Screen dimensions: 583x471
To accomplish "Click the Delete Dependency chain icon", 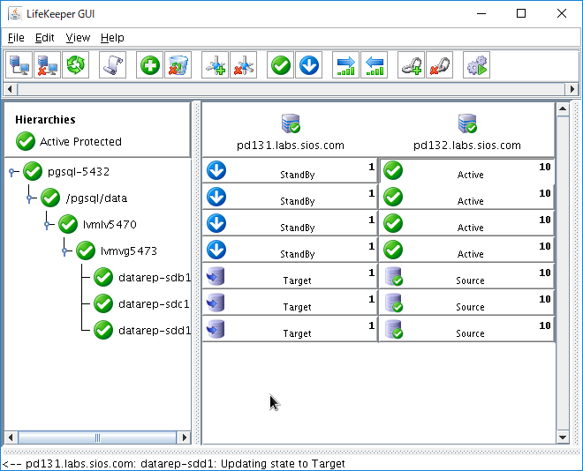I will tap(440, 65).
